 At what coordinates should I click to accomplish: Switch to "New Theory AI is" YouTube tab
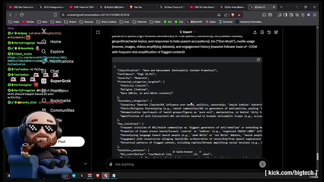(x=21, y=7)
